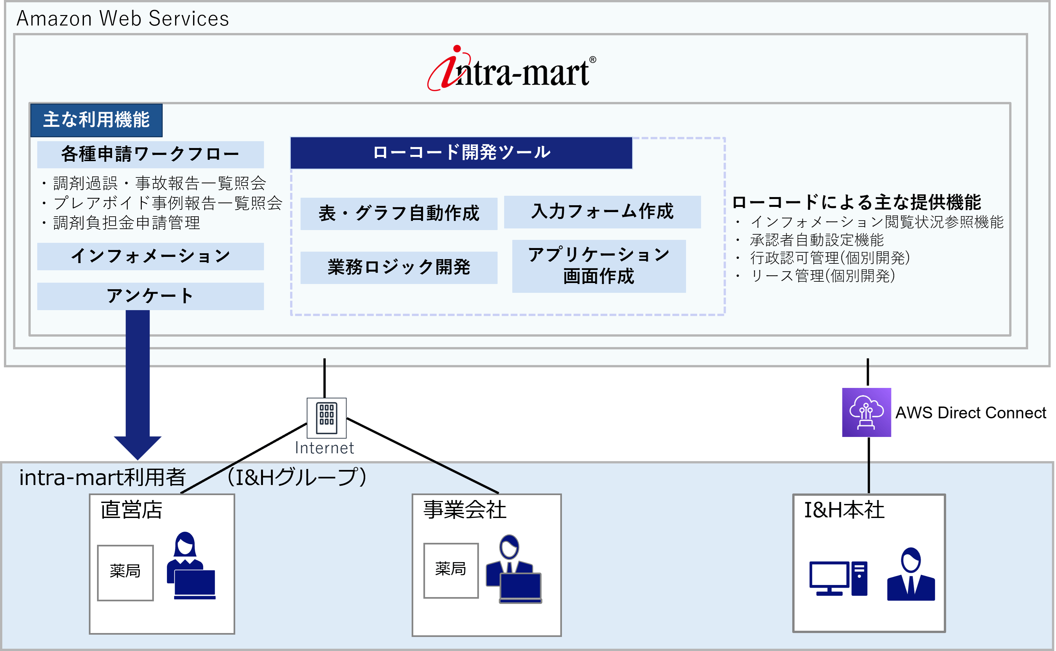Click the AWS Direct Connect purple icon
The image size is (1056, 651).
click(x=866, y=412)
